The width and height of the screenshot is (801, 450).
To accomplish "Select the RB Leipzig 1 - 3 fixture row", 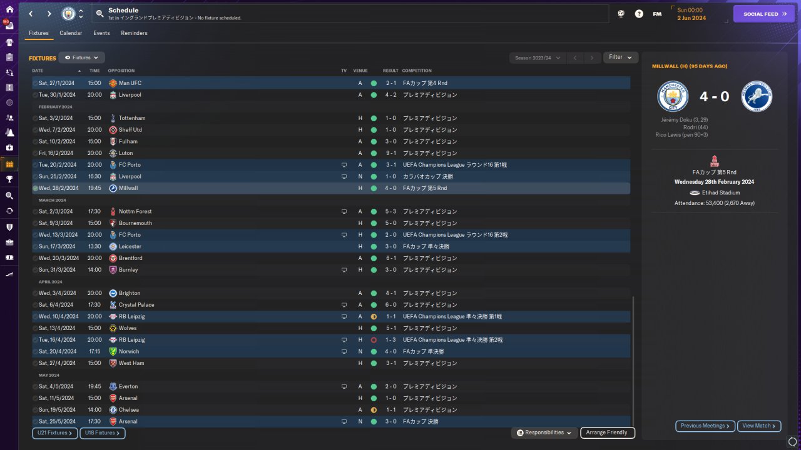I will (x=331, y=340).
